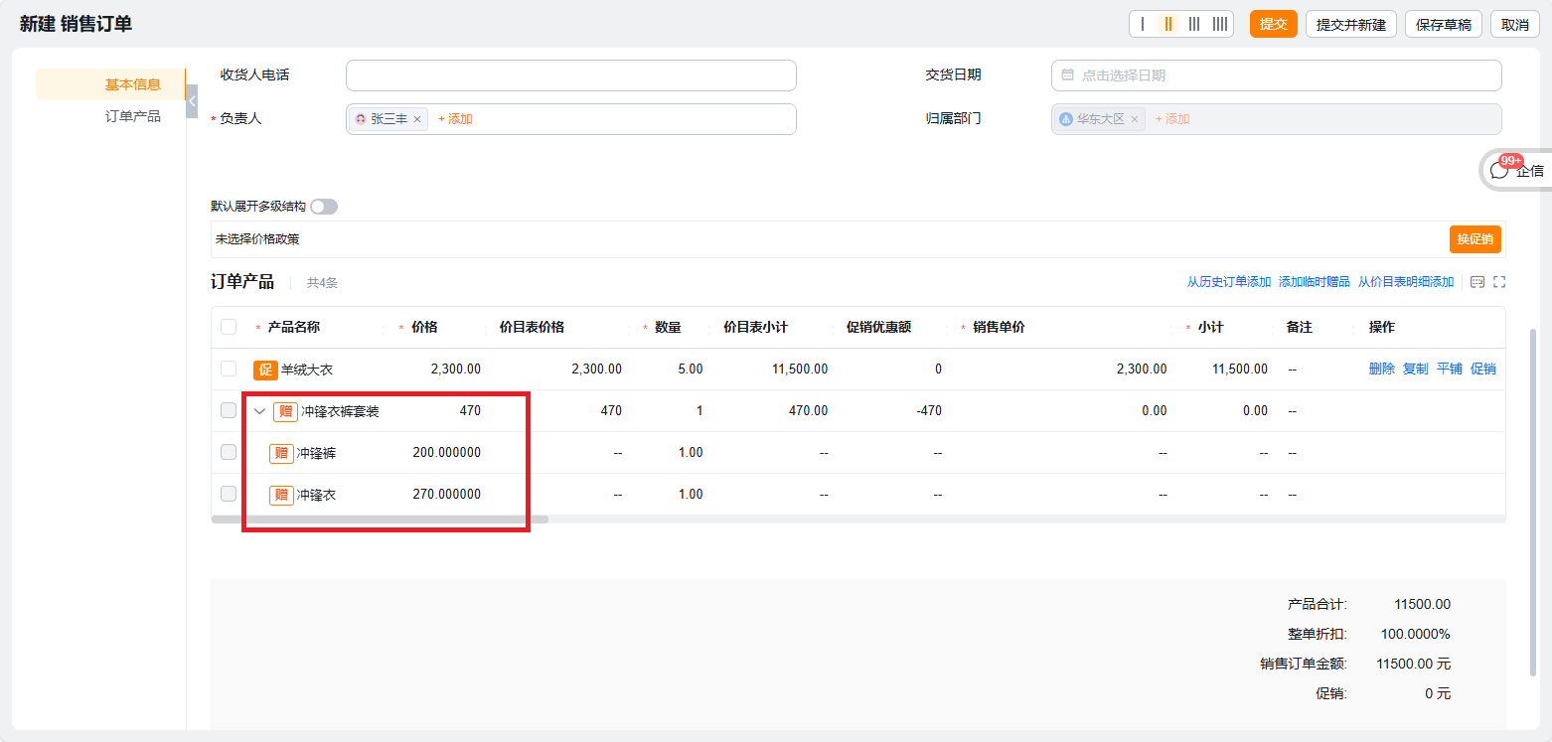Image resolution: width=1552 pixels, height=742 pixels.
Task: Click 产品名称 column header
Action: [294, 328]
